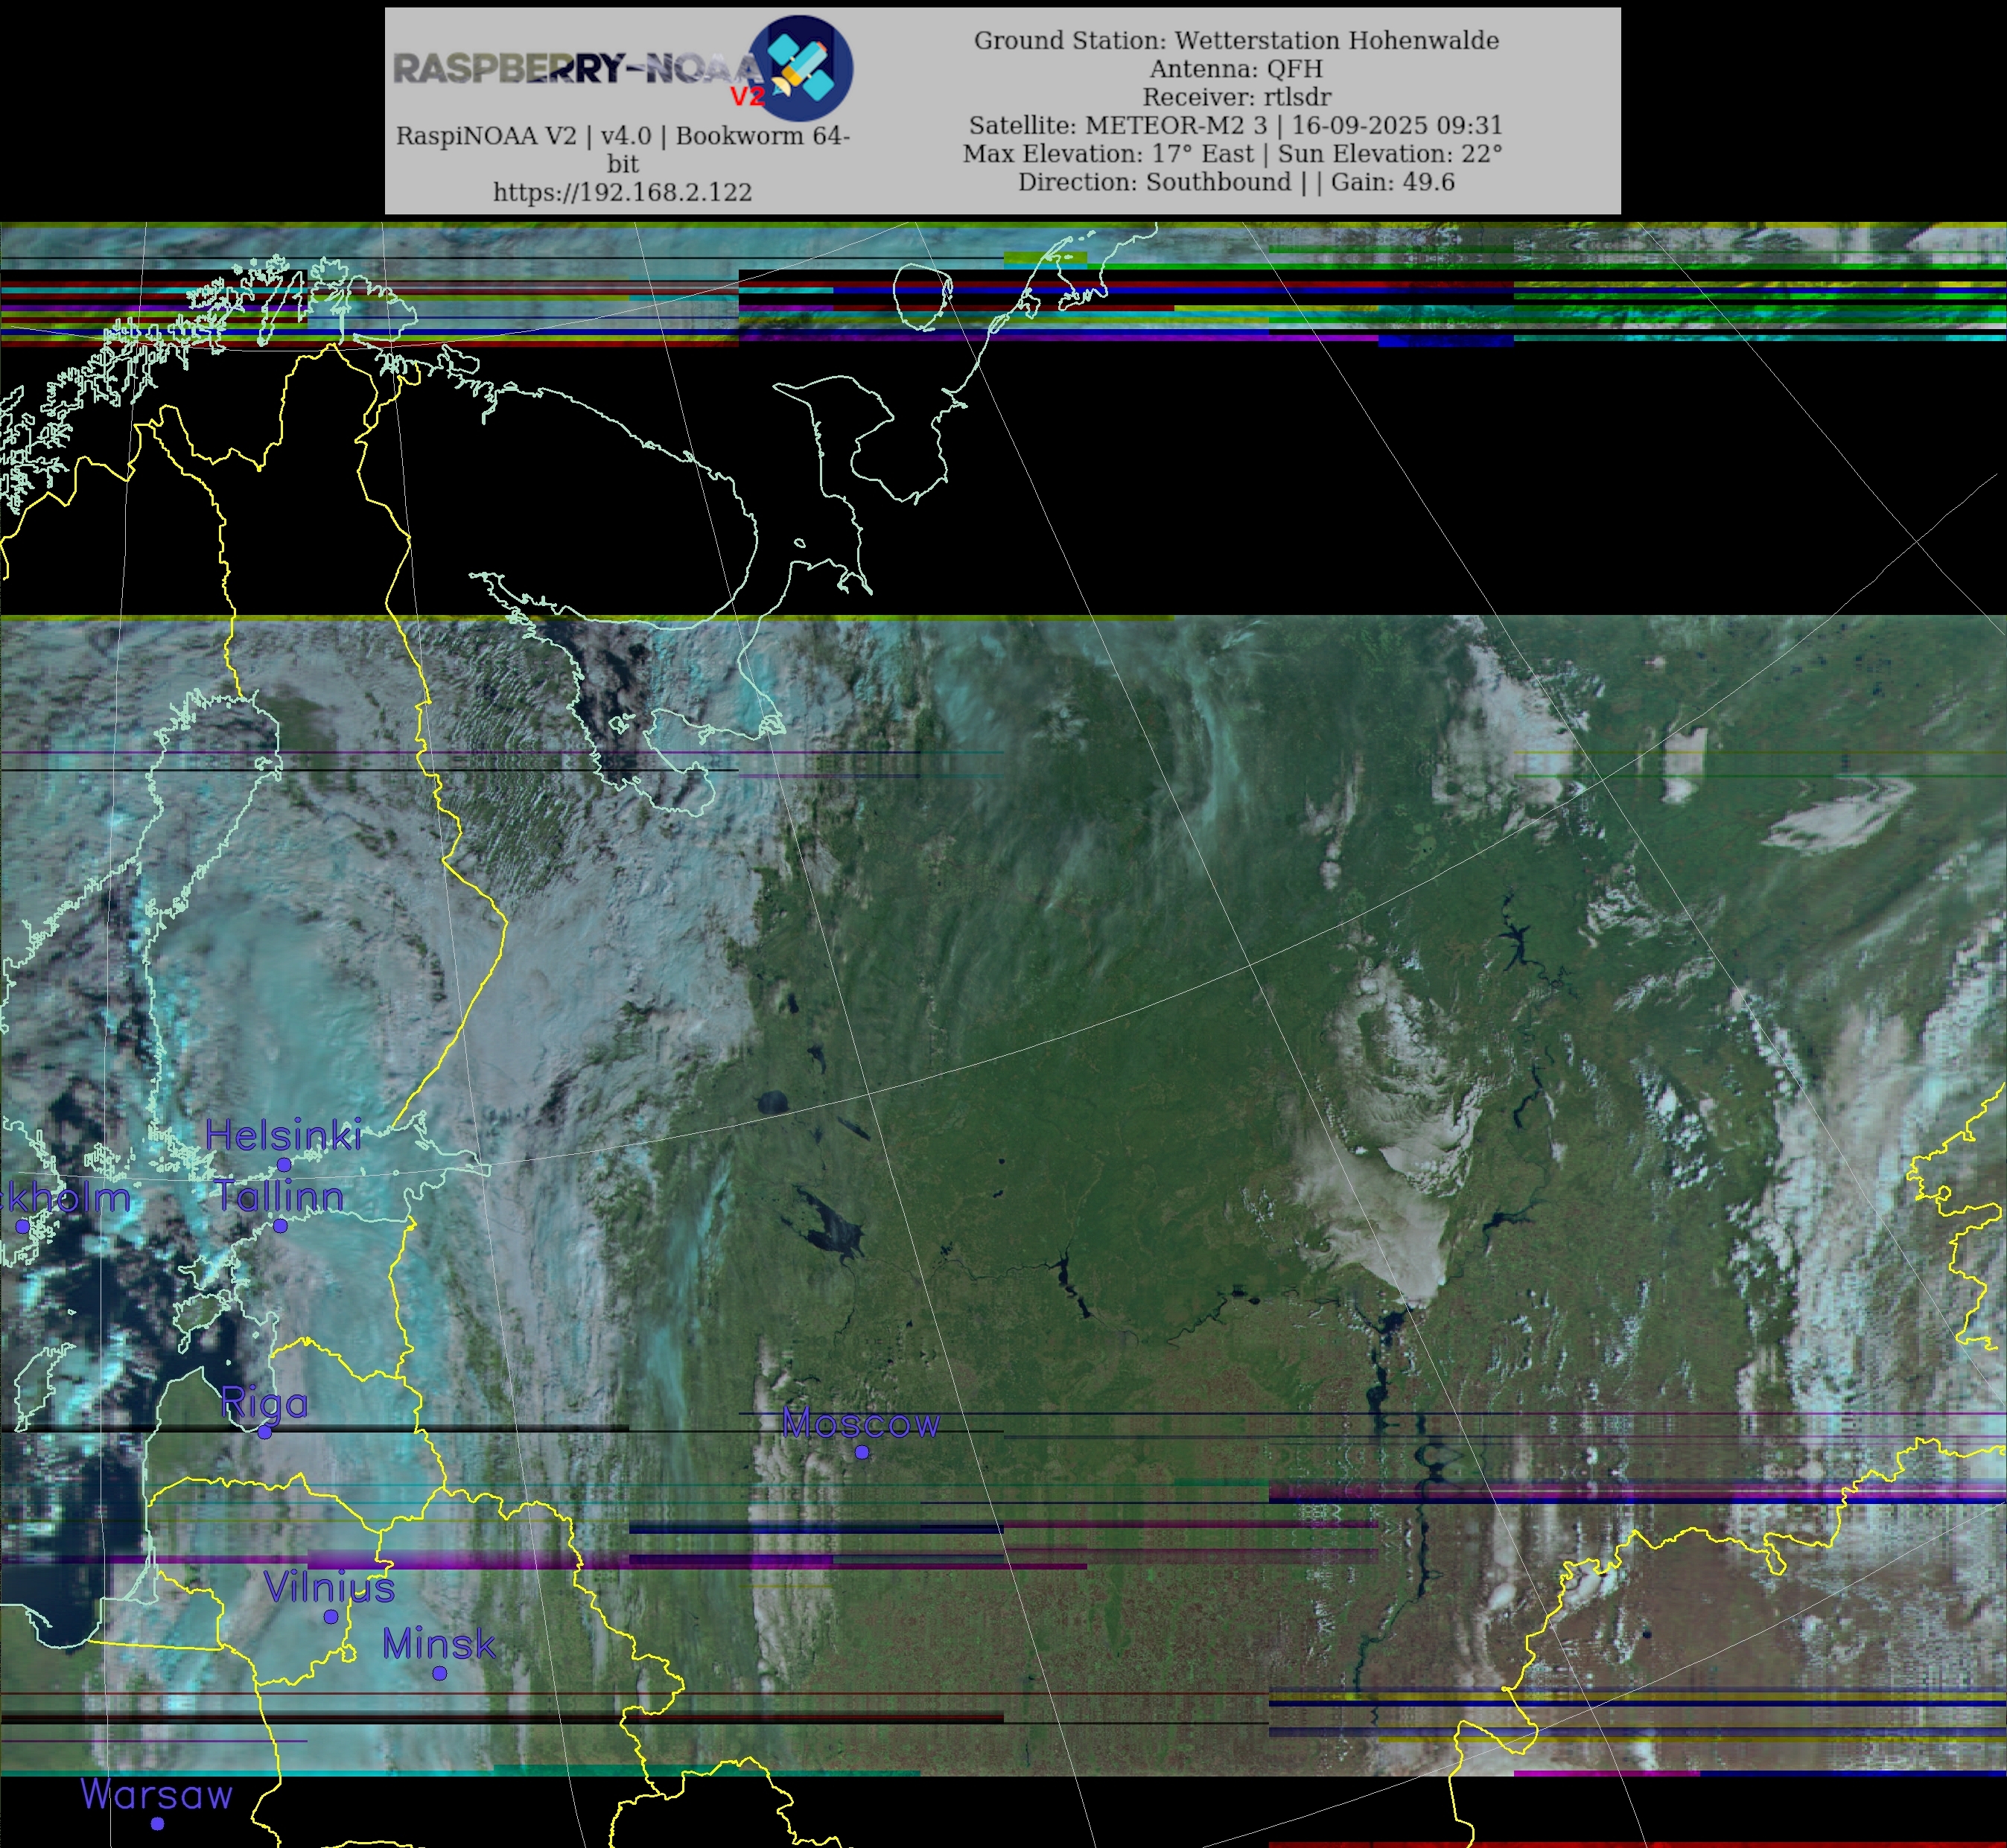Click the Helsinki city marker dot
The image size is (2007, 1848).
click(x=284, y=1165)
